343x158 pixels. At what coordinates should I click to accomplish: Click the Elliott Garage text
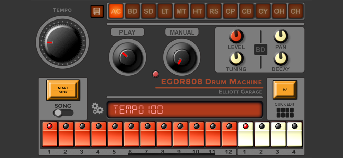tap(240, 92)
